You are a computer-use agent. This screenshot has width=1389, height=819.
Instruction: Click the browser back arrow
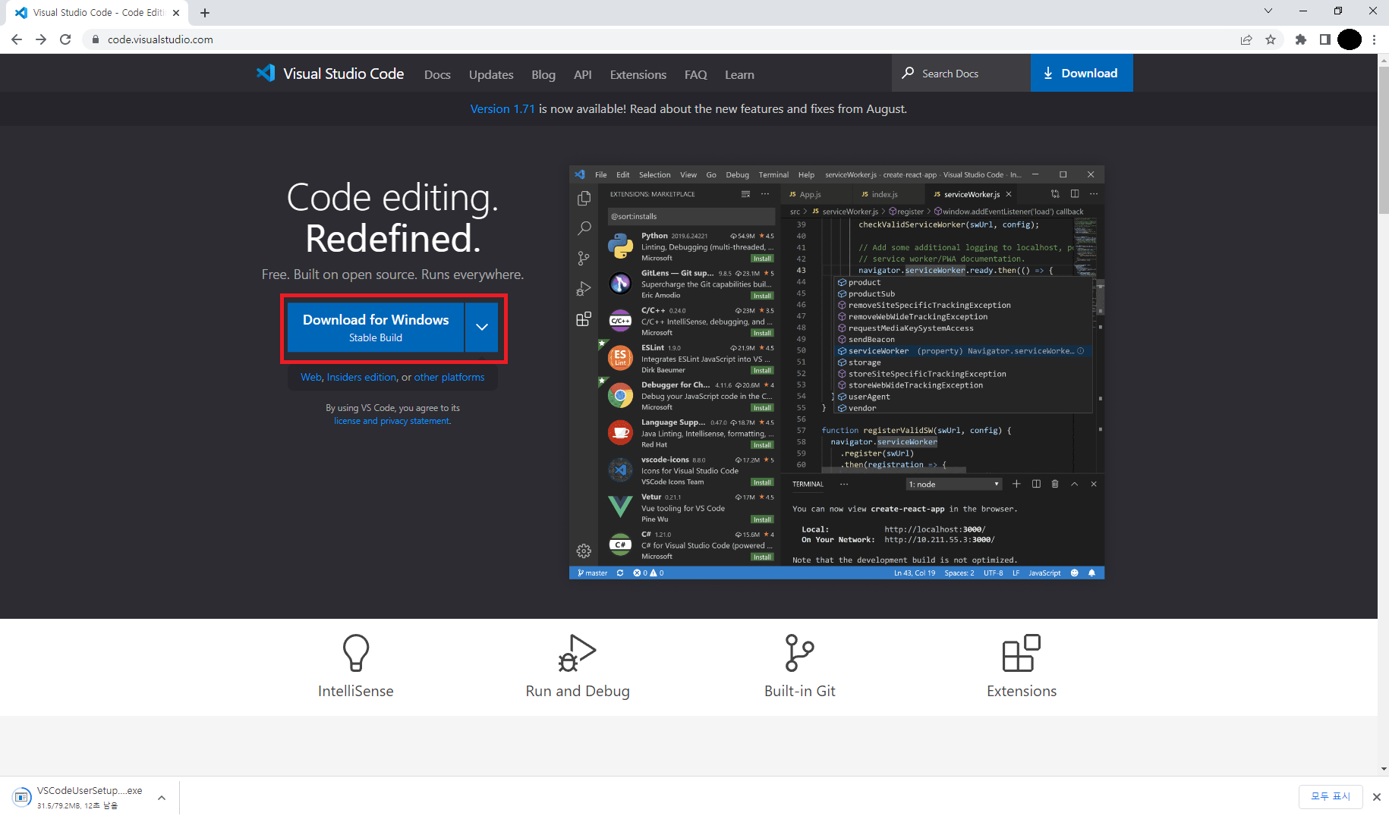(x=17, y=39)
